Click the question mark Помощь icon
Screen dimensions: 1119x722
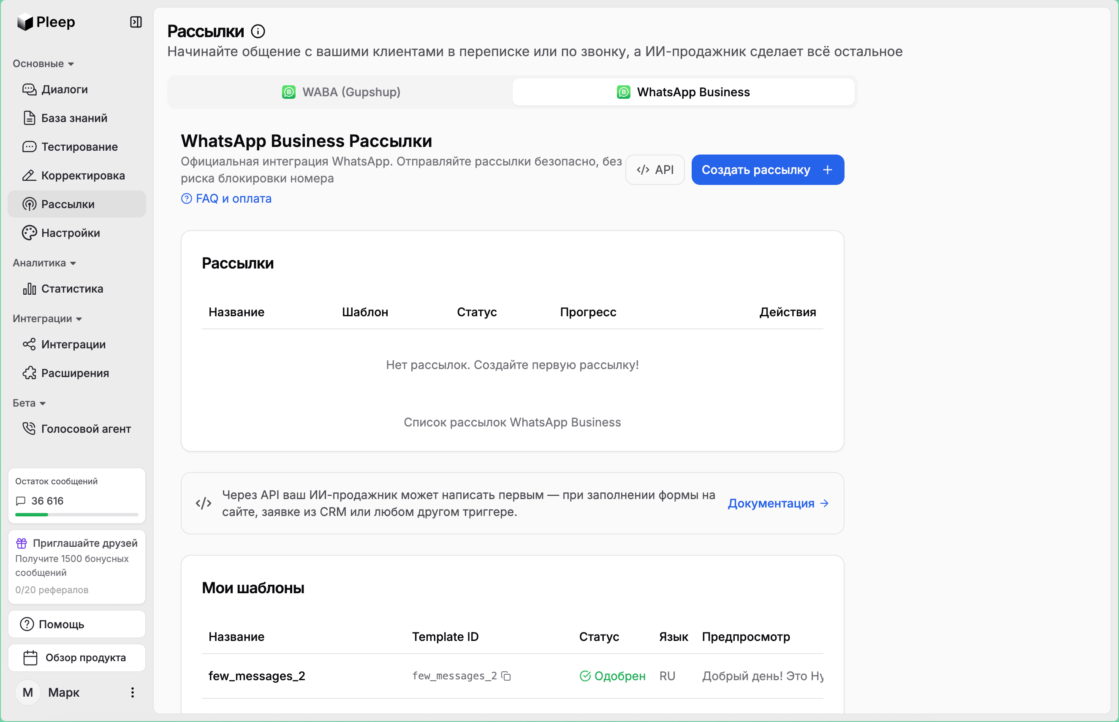pos(27,624)
